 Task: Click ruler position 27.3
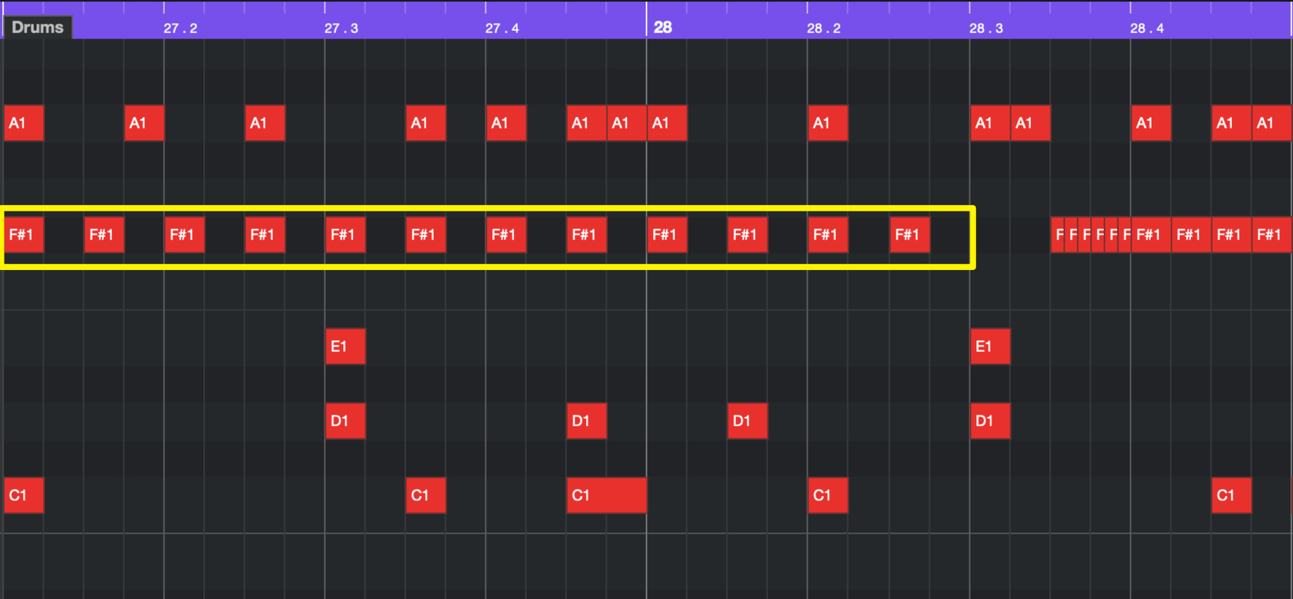pos(341,28)
